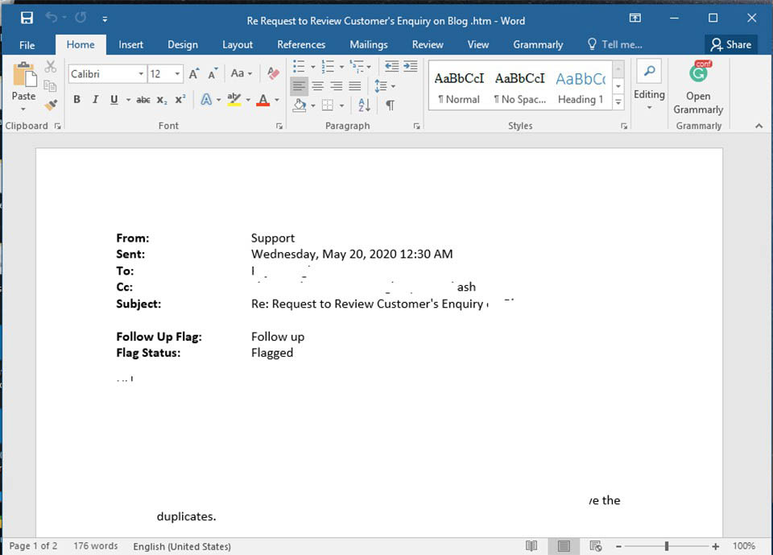773x555 pixels.
Task: Apply yellow text highlight color
Action: tap(234, 100)
